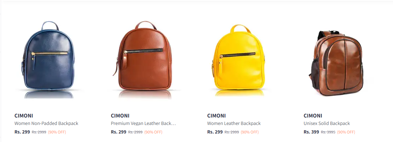Open the Premium Vegan Leather Backpack title
The image size is (393, 142).
[x=143, y=123]
